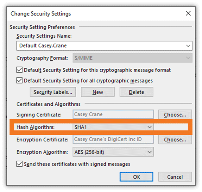Toggle default setting for this cryptographic format
202x192 pixels.
pos(20,70)
